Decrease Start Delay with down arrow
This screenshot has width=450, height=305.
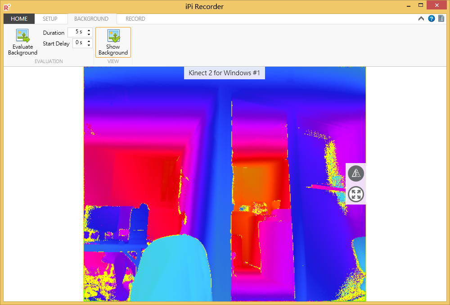pyautogui.click(x=89, y=46)
